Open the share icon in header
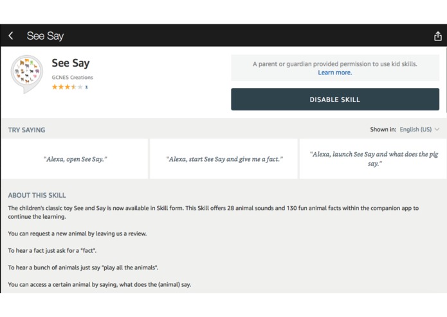Screen dimensions: 447x317 tap(438, 36)
